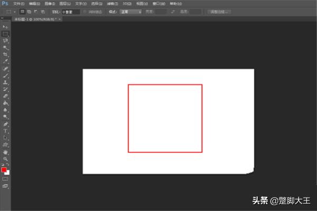Choose New Selection mode in options bar

pos(22,12)
